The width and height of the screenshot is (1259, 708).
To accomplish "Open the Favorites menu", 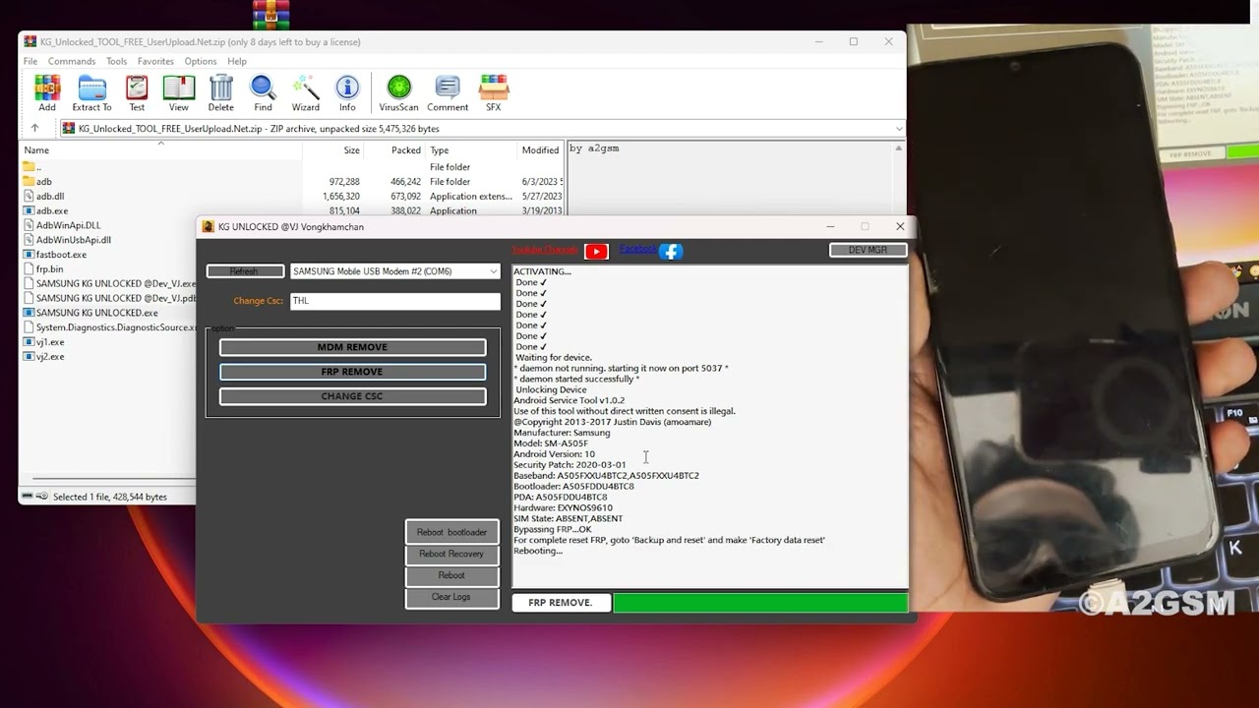I will pos(155,61).
